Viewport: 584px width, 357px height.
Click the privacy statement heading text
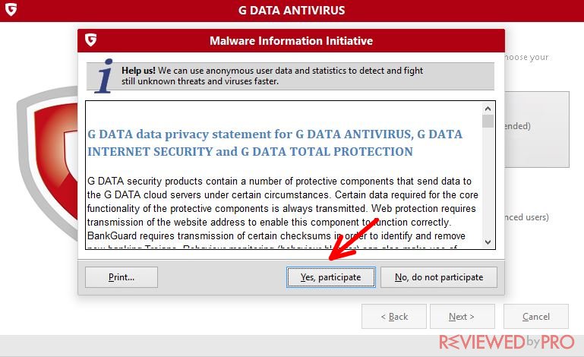pyautogui.click(x=275, y=143)
